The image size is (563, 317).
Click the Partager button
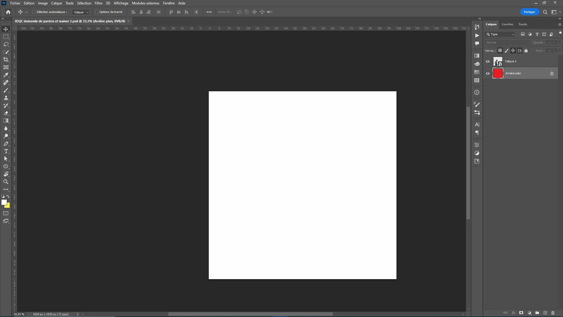pyautogui.click(x=529, y=12)
